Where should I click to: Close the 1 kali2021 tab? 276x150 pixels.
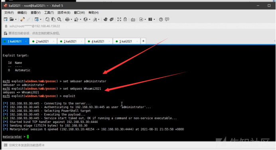pos(26,41)
